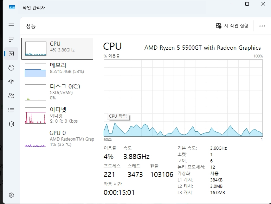Click the 소켓 value 1

211,154
